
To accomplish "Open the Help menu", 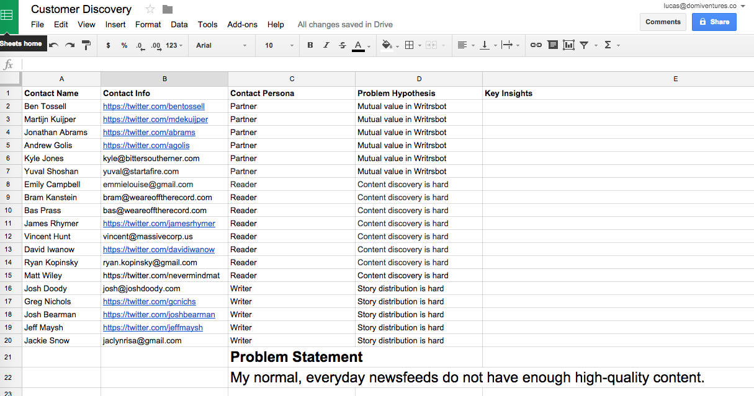I will pos(276,25).
